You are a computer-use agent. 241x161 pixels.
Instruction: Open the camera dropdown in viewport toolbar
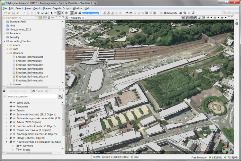point(211,18)
